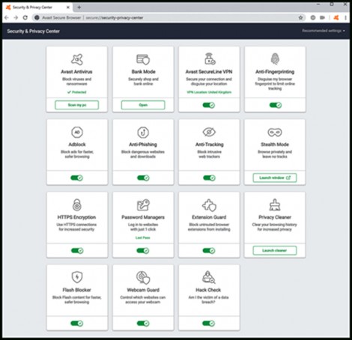The image size is (352, 340).
Task: Toggle the Webcam Guard switch
Action: click(x=143, y=324)
